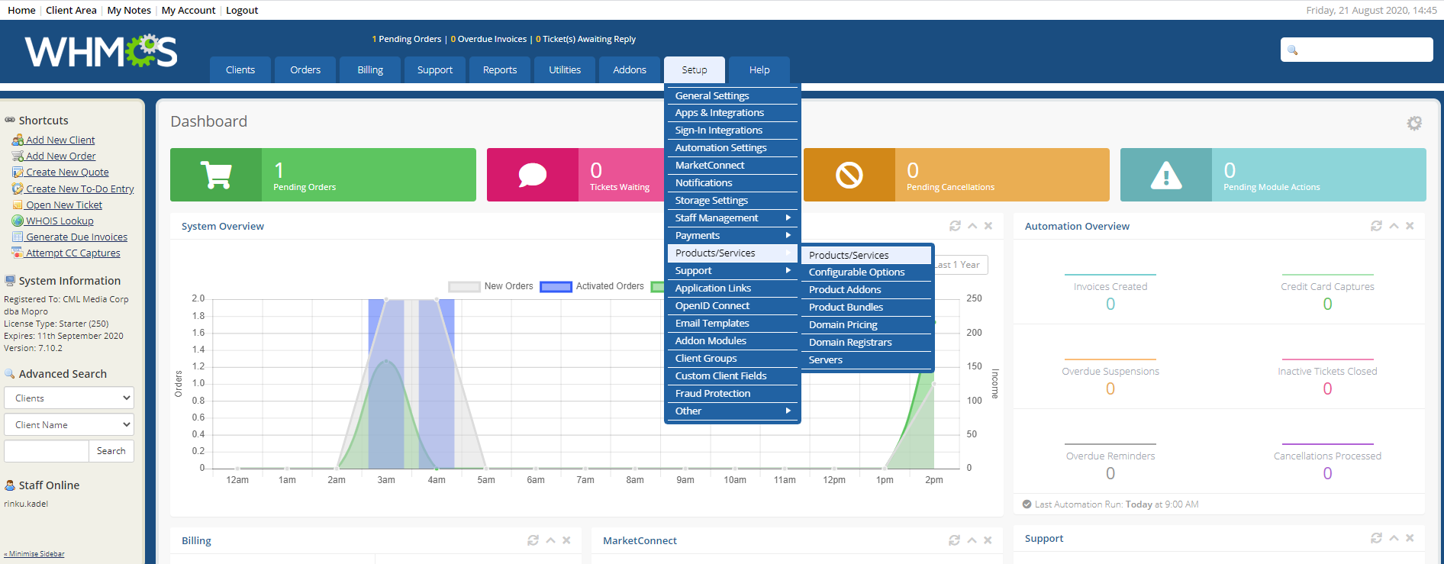Close the Billing widget
1444x564 pixels.
tap(566, 540)
